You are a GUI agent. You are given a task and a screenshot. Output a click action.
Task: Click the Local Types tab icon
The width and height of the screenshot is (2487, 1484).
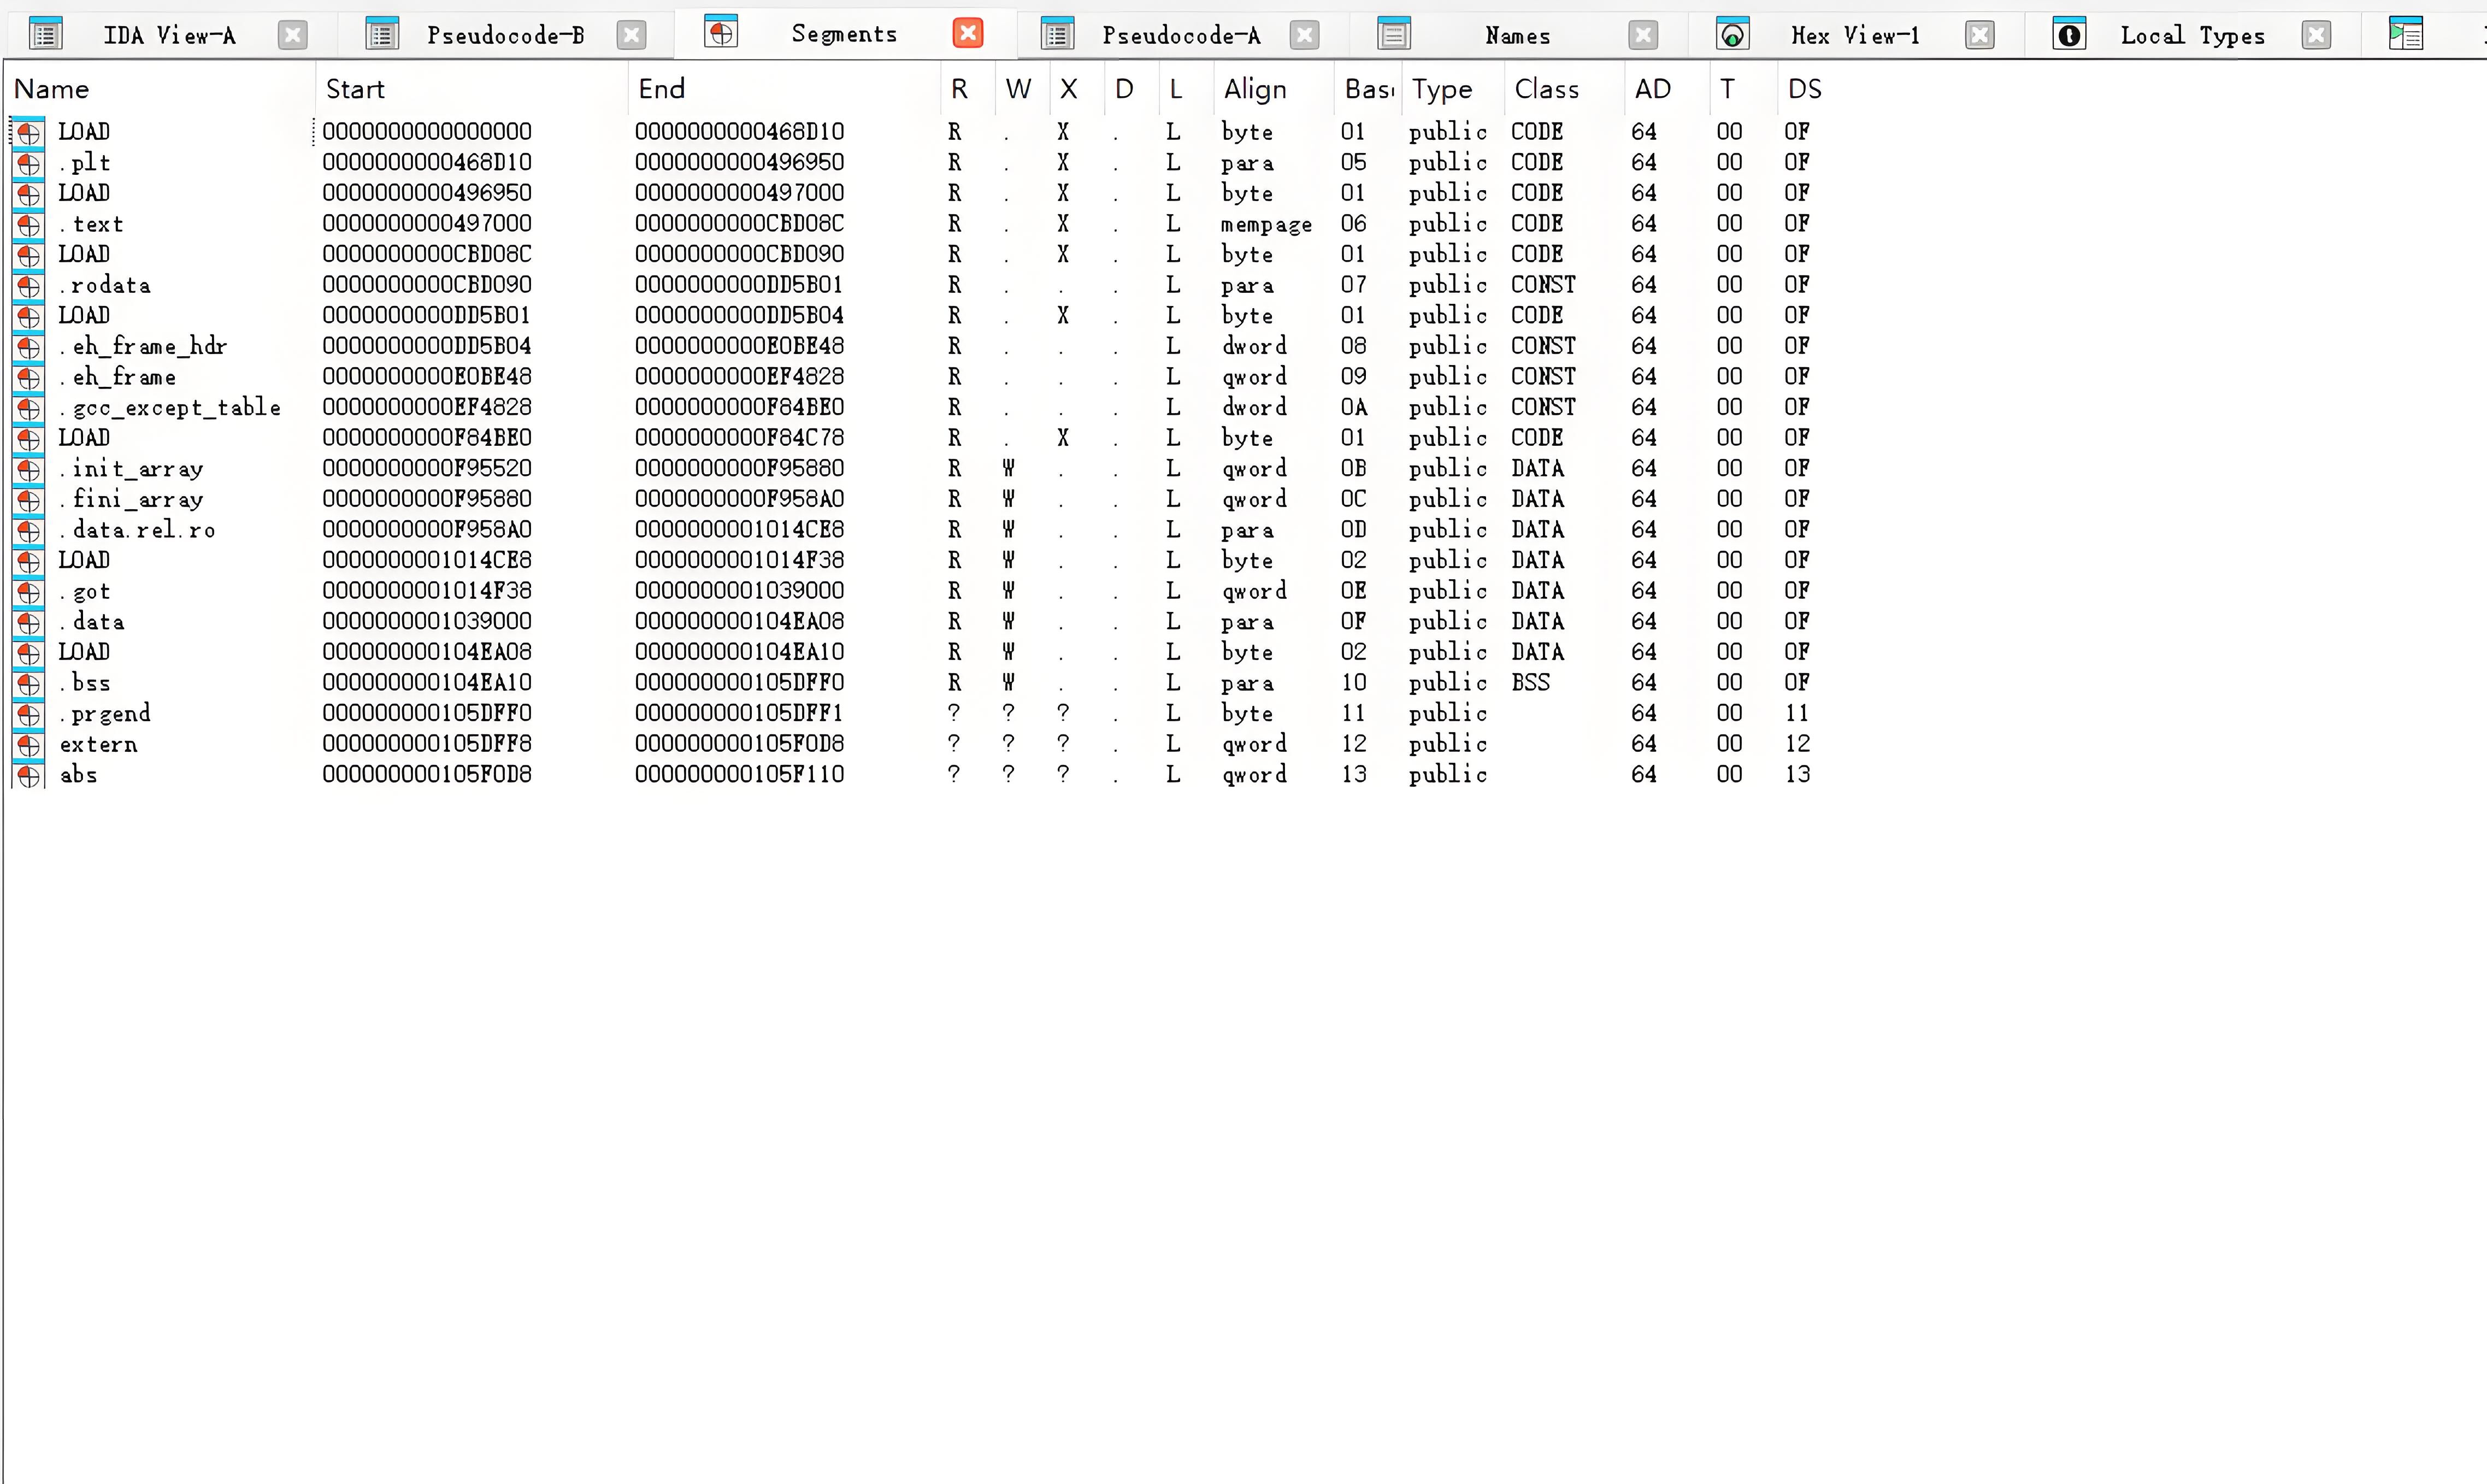coord(2069,34)
